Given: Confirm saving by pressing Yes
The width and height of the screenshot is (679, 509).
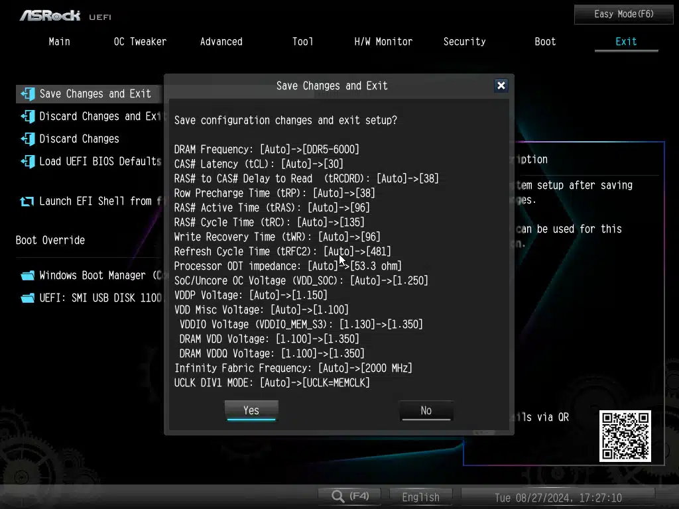Looking at the screenshot, I should tap(251, 411).
